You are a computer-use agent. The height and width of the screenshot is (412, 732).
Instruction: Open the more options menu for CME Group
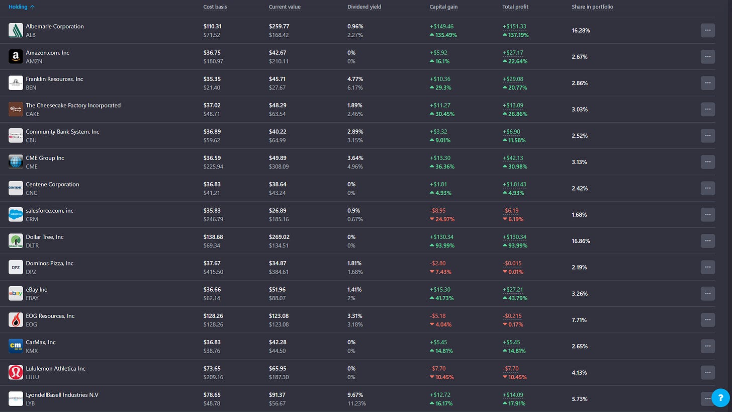tap(708, 162)
